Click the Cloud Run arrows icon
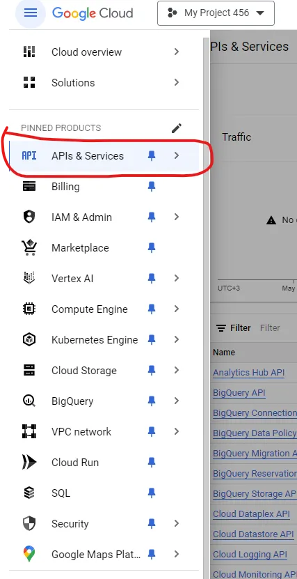 pyautogui.click(x=29, y=463)
